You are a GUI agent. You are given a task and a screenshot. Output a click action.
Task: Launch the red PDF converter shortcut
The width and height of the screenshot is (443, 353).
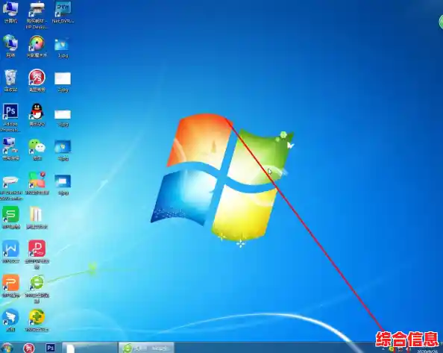click(x=37, y=254)
